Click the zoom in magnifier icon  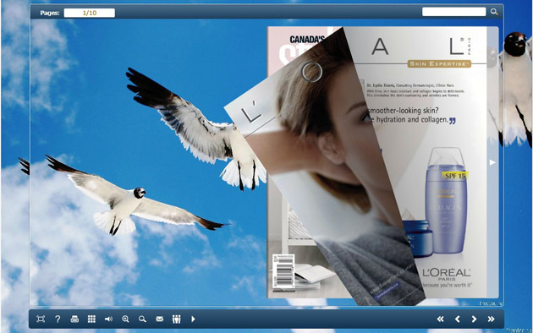coord(125,319)
